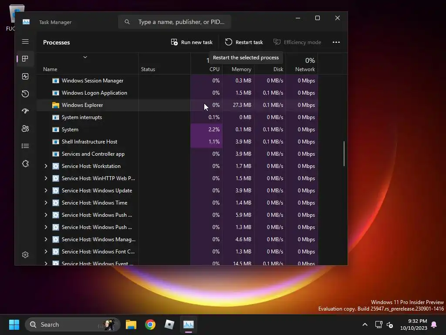Open the Performance page icon in sidebar
This screenshot has width=446, height=335.
click(x=25, y=76)
